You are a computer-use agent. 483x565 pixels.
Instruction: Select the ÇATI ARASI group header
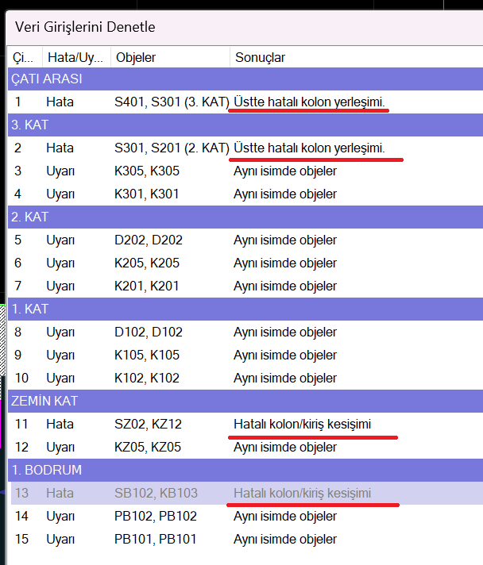click(46, 79)
